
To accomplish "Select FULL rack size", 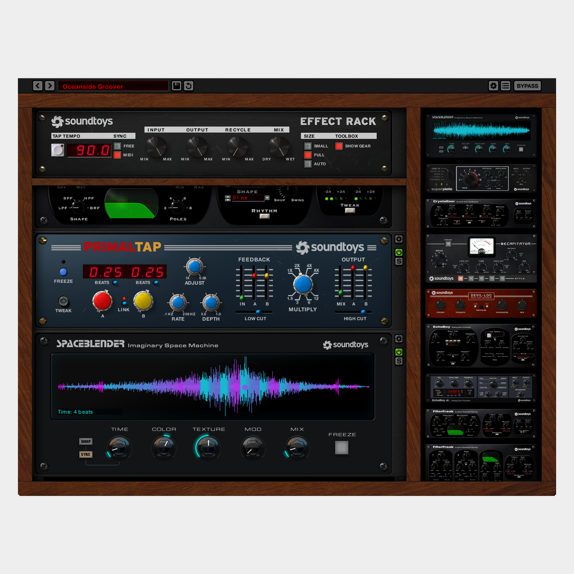I will pyautogui.click(x=308, y=155).
